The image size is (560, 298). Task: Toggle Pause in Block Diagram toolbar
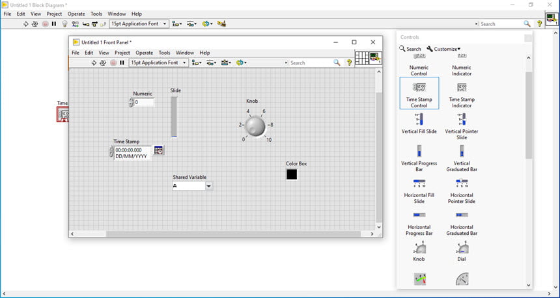(54, 24)
